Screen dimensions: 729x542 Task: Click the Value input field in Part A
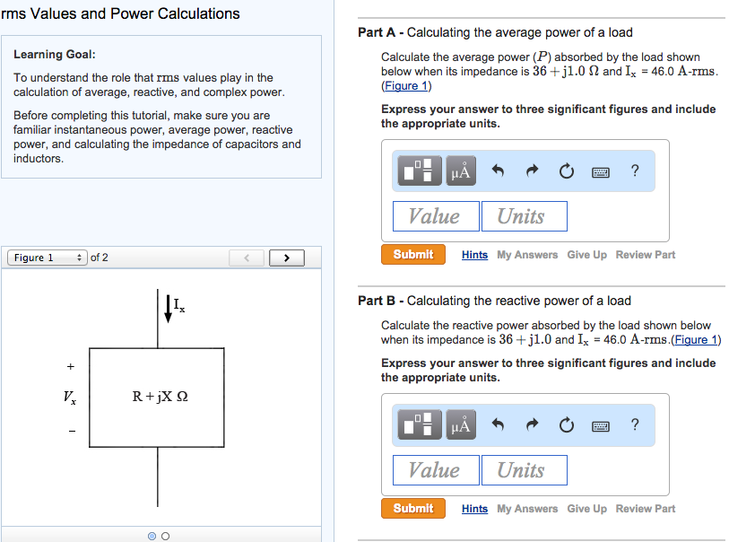click(436, 215)
